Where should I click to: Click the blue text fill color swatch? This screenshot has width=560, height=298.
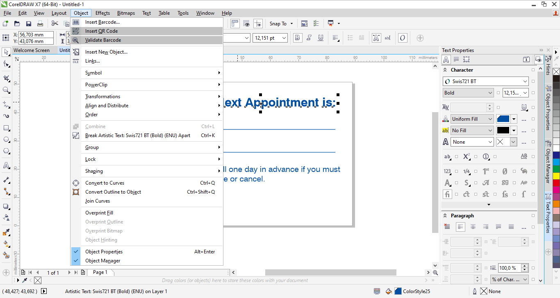pos(503,119)
